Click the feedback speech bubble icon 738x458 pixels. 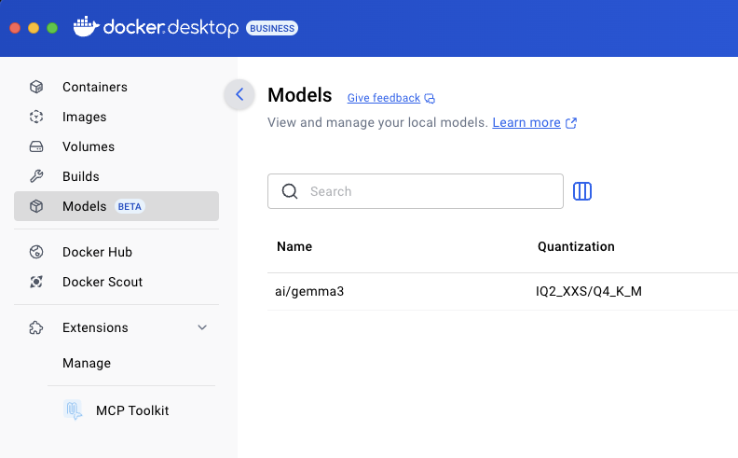pyautogui.click(x=430, y=98)
